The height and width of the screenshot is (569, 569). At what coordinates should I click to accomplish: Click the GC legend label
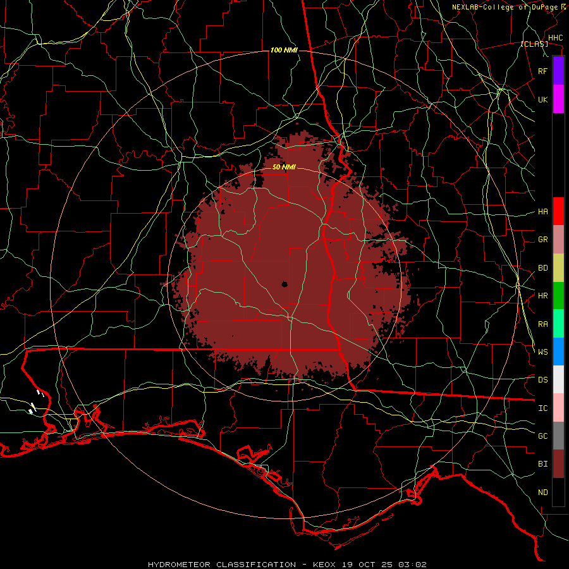point(542,436)
